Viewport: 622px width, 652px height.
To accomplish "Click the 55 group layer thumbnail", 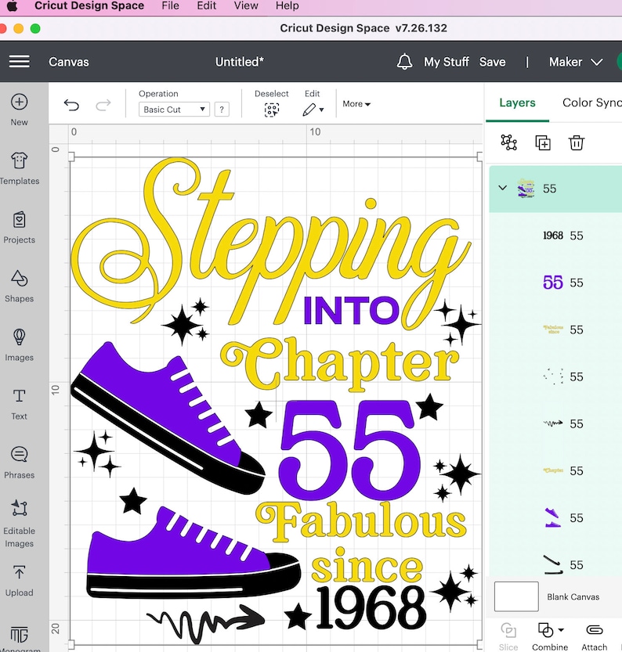I will (x=526, y=189).
